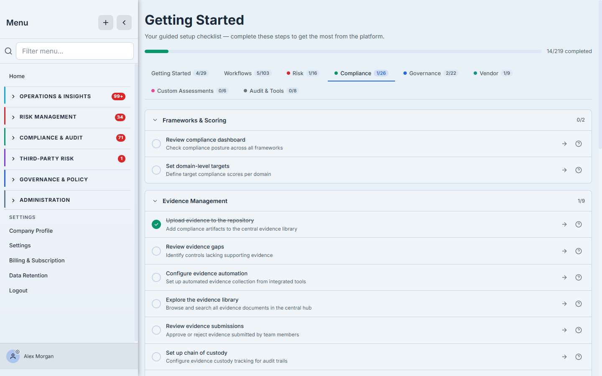The width and height of the screenshot is (602, 376).
Task: Click the 34 badge on Risk Management
Action: pyautogui.click(x=120, y=117)
